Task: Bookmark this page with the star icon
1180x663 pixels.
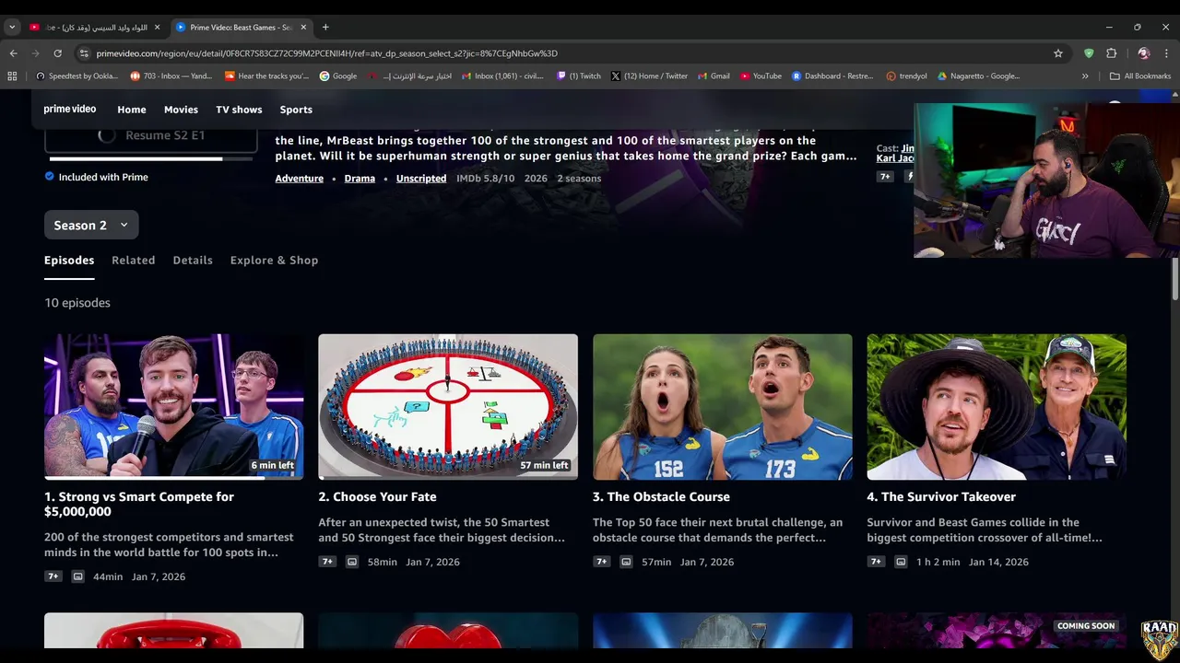Action: pos(1058,53)
